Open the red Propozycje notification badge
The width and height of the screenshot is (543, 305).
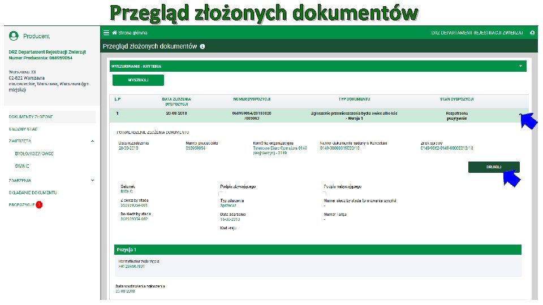pos(39,204)
